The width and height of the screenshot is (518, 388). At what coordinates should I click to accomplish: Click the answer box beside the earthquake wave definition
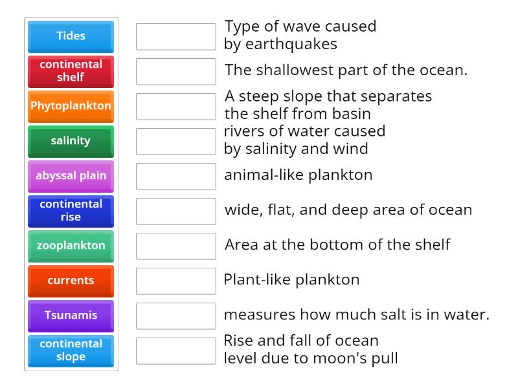coord(175,37)
